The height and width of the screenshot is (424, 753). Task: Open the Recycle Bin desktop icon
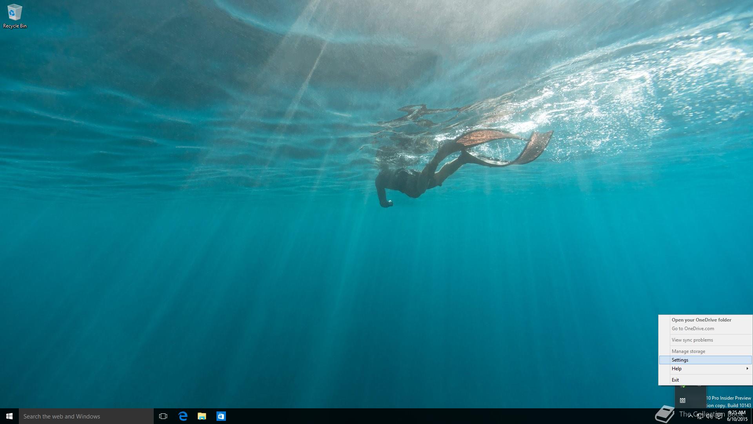15,16
